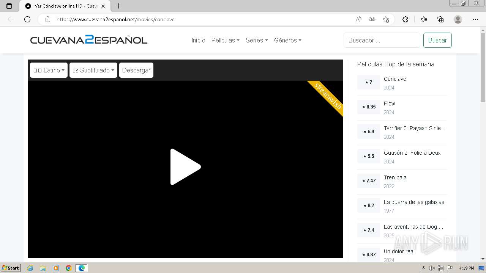Select the Ver Cónclave online HD tab
Image resolution: width=486 pixels, height=273 pixels.
point(65,6)
